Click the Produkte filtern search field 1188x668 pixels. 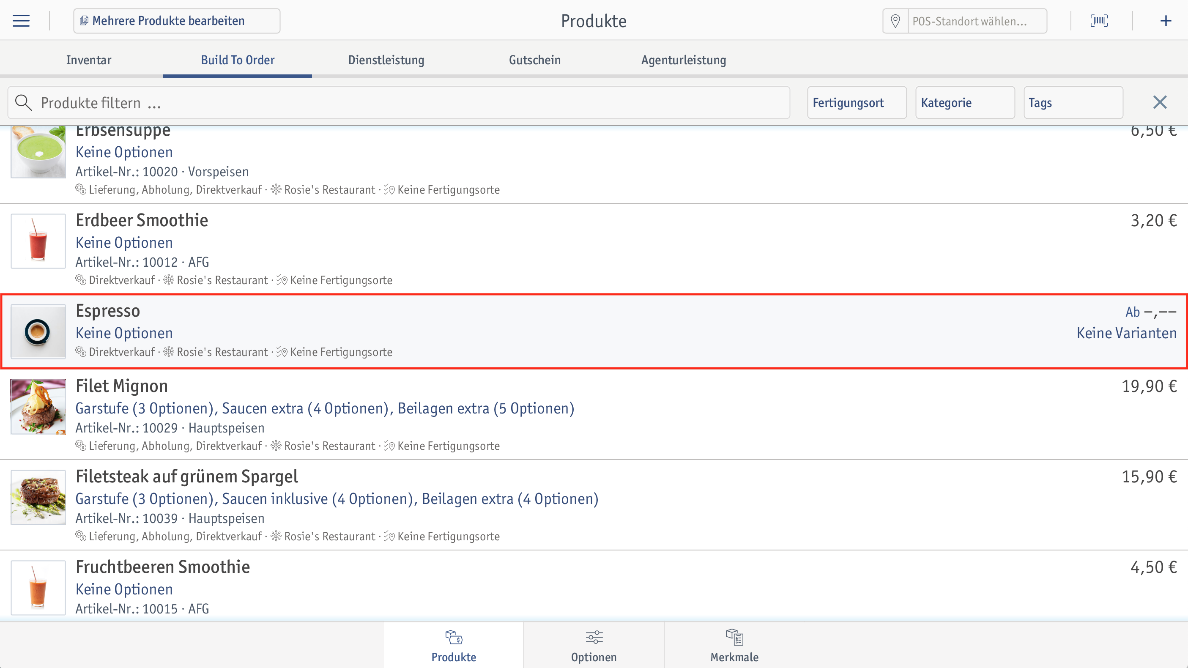(399, 102)
